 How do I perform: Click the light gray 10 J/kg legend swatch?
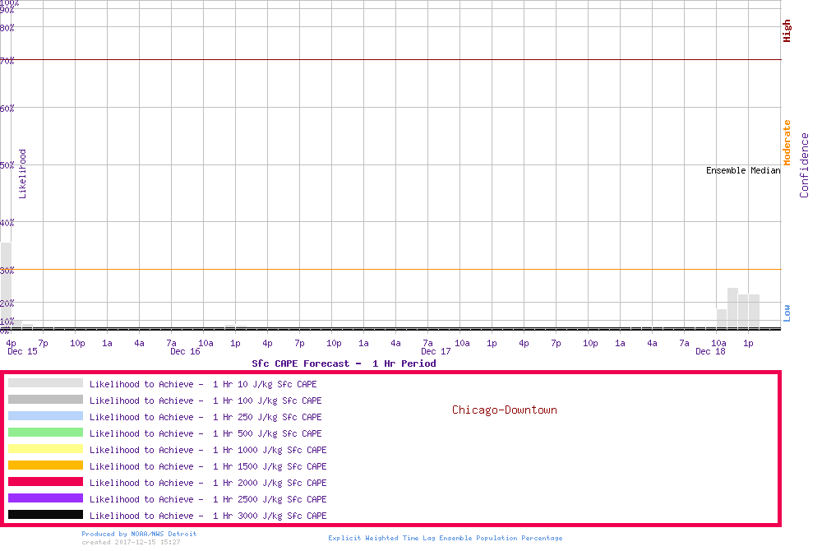pos(45,383)
